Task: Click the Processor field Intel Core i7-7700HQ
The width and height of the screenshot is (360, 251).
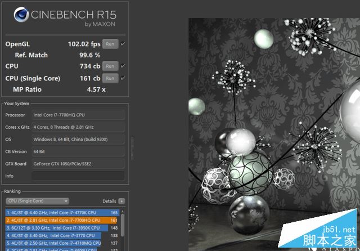Action: [78, 115]
